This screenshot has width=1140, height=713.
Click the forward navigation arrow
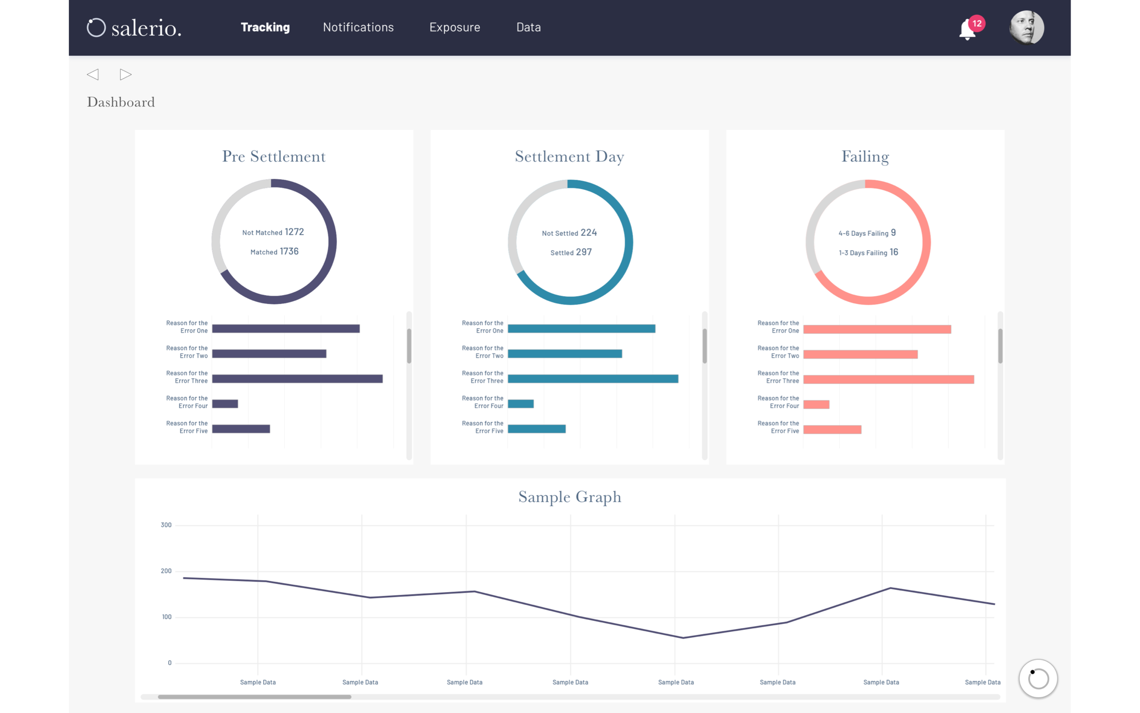[x=125, y=74]
